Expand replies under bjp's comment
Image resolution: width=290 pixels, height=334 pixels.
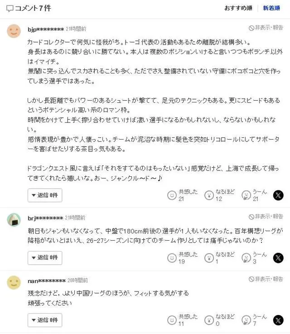[x=45, y=195]
